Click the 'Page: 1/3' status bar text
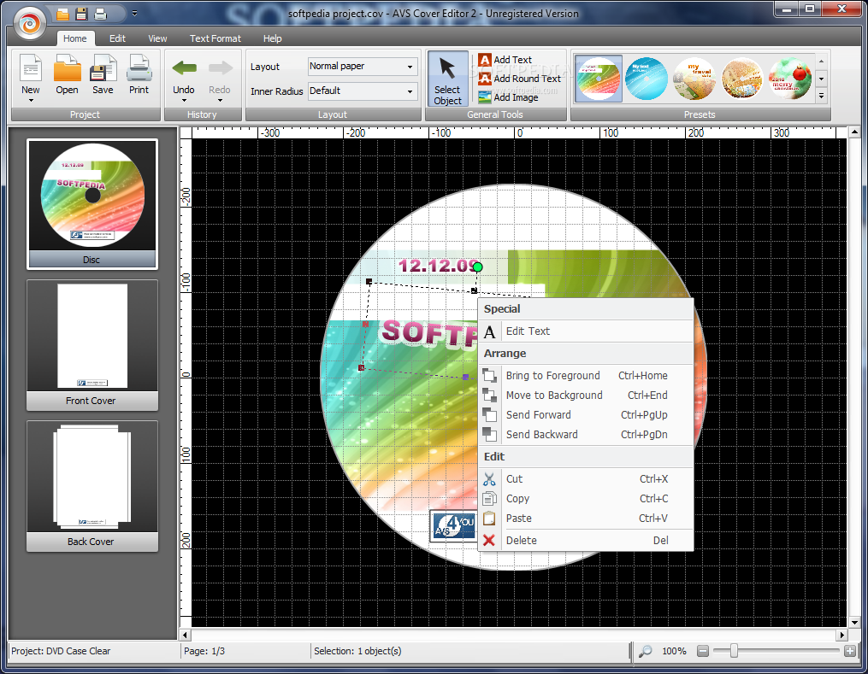Image resolution: width=868 pixels, height=674 pixels. coord(204,651)
